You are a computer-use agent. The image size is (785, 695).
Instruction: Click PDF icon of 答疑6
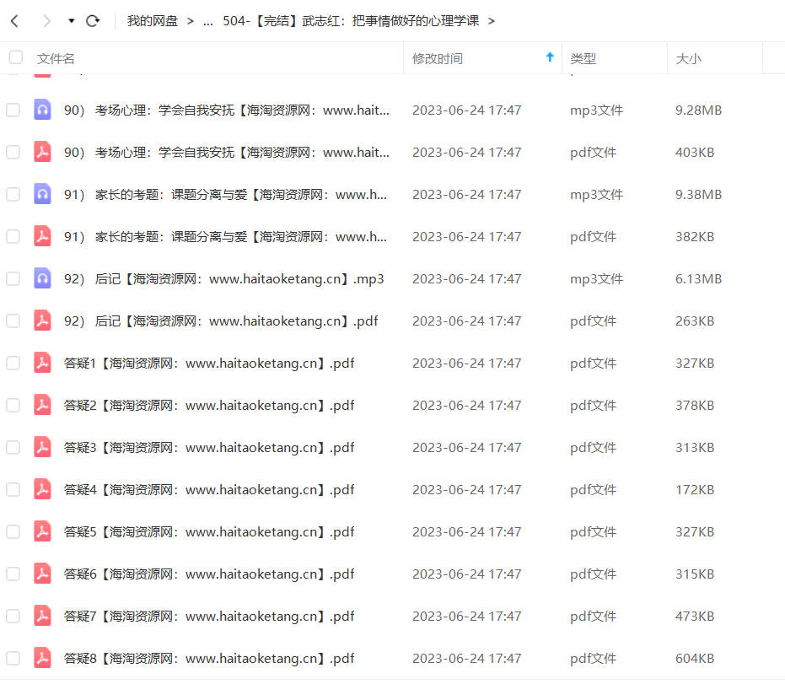(42, 574)
